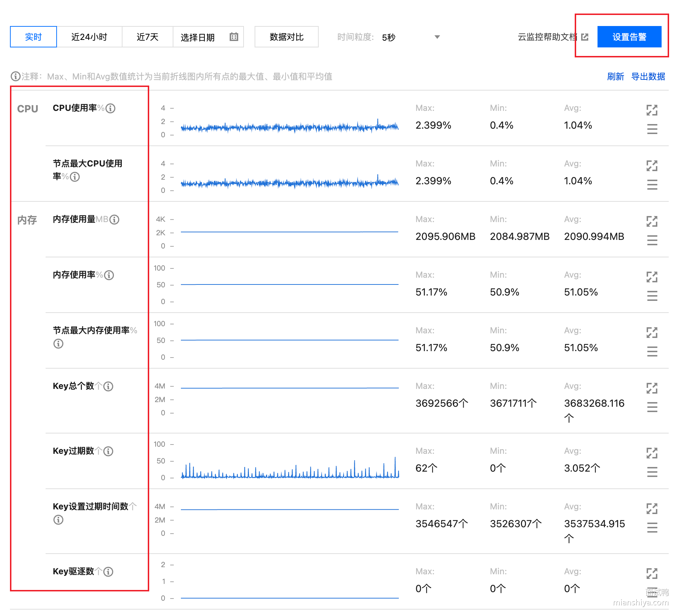673x611 pixels.
Task: Click the 设置告警 button
Action: tap(629, 37)
